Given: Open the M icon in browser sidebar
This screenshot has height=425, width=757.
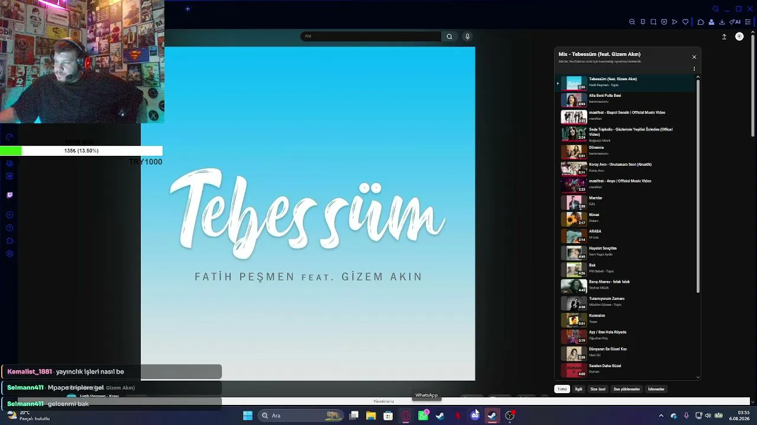Looking at the screenshot, I should click(x=9, y=176).
